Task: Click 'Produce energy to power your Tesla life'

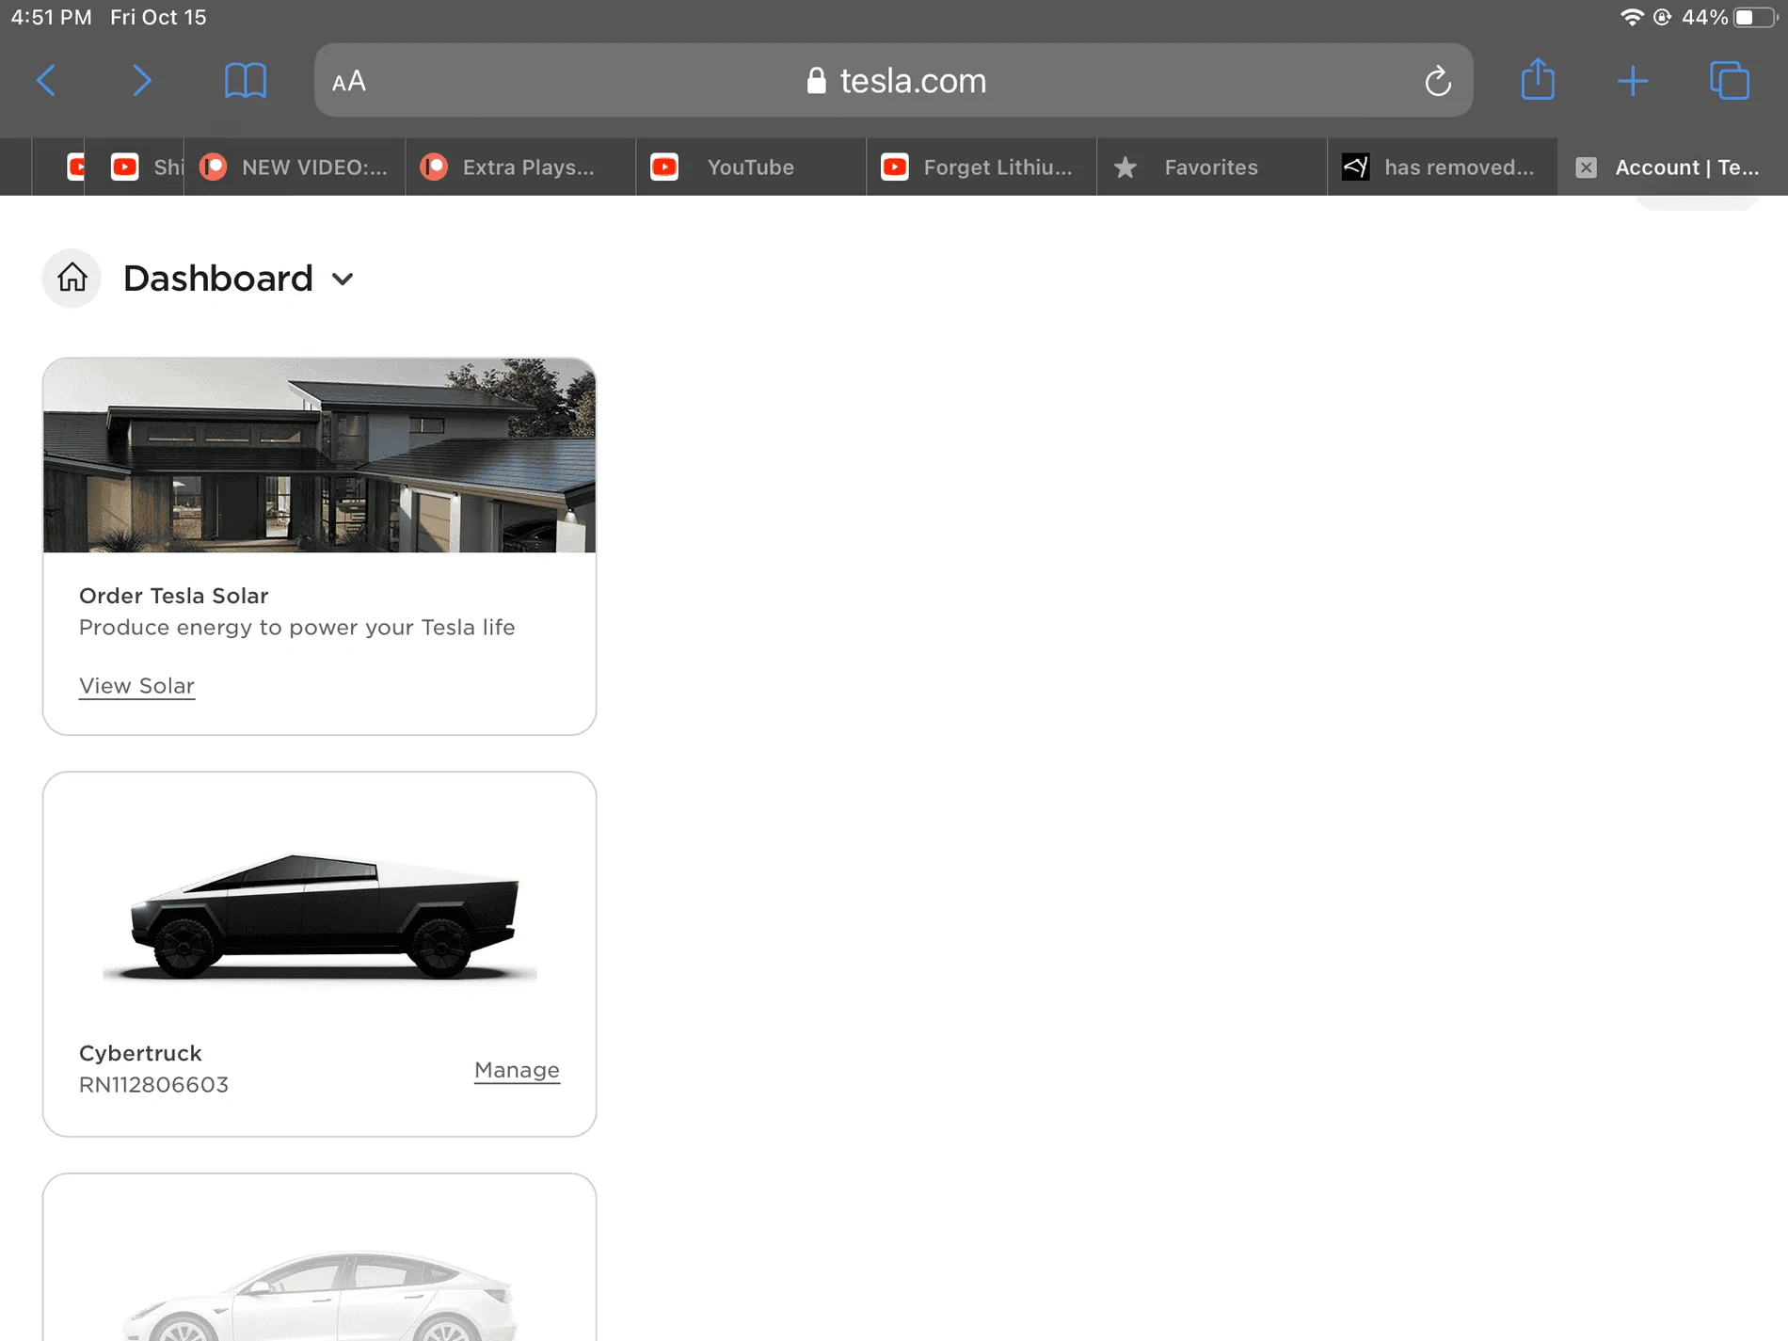Action: tap(296, 628)
